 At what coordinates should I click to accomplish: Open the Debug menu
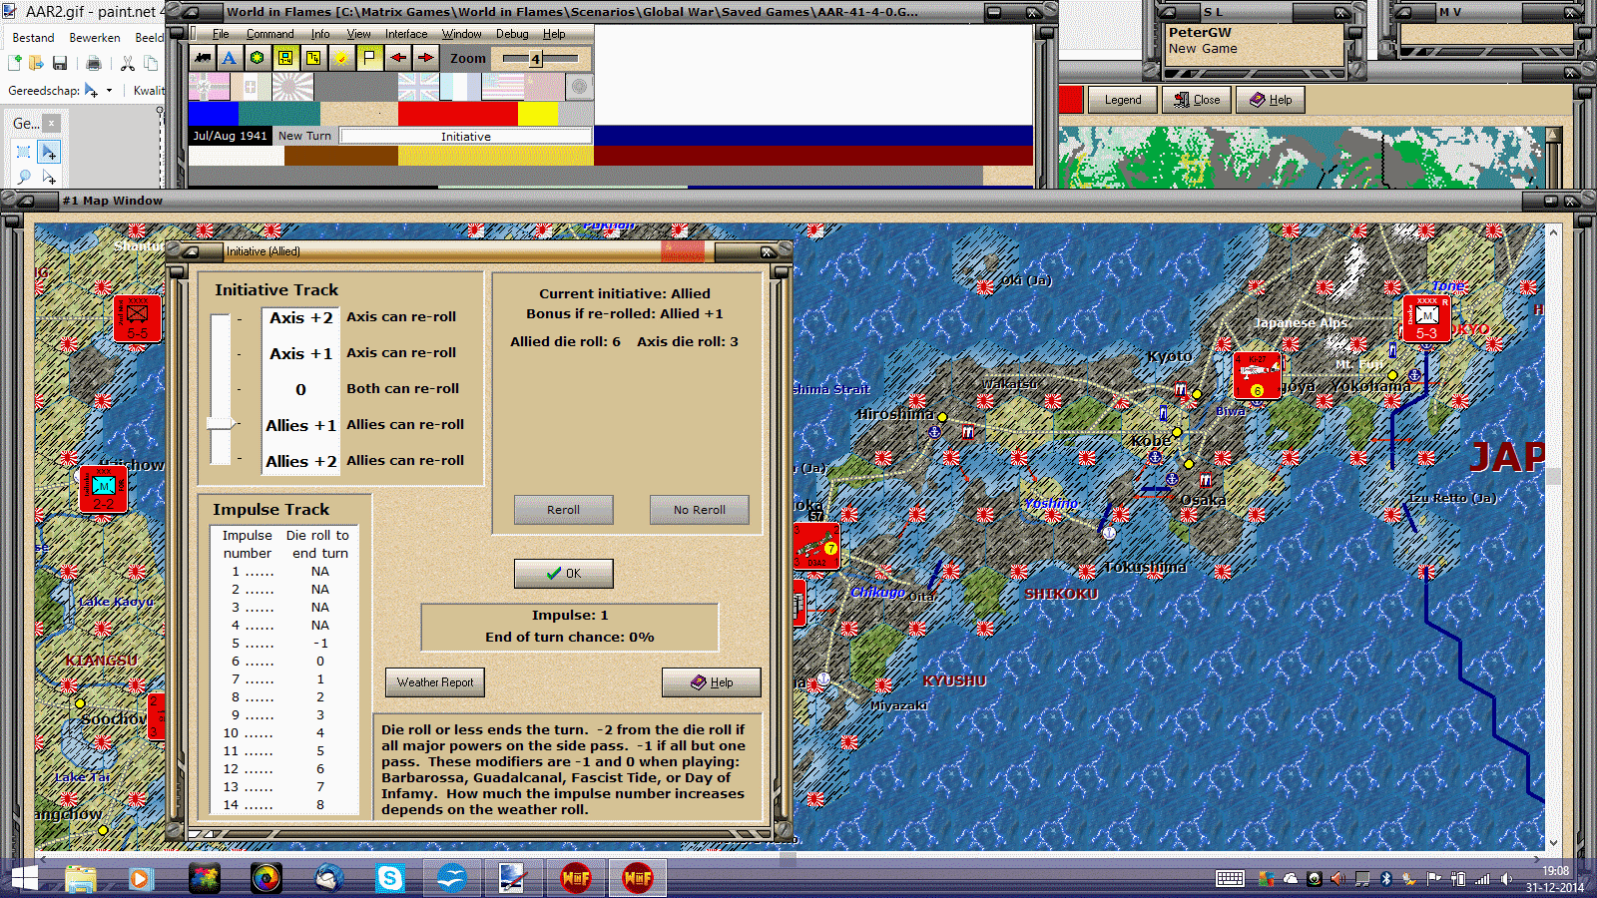(x=512, y=34)
